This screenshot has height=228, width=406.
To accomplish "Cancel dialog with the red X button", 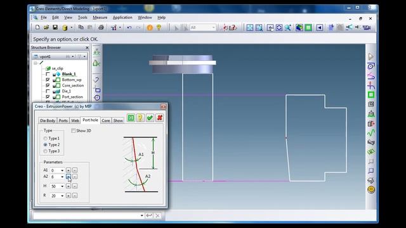I will 160,118.
